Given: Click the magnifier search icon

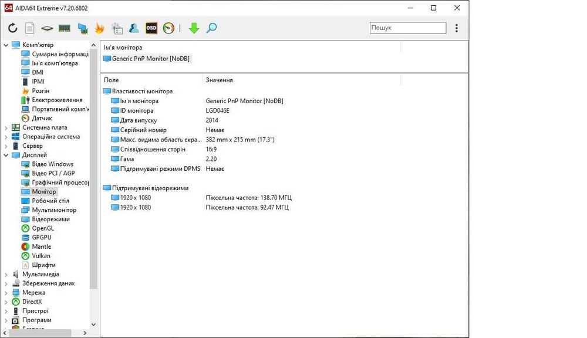Looking at the screenshot, I should 211,28.
